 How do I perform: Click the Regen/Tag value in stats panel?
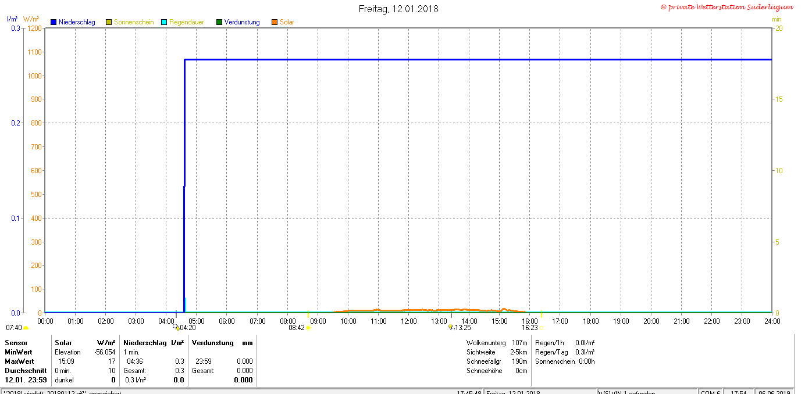point(584,352)
